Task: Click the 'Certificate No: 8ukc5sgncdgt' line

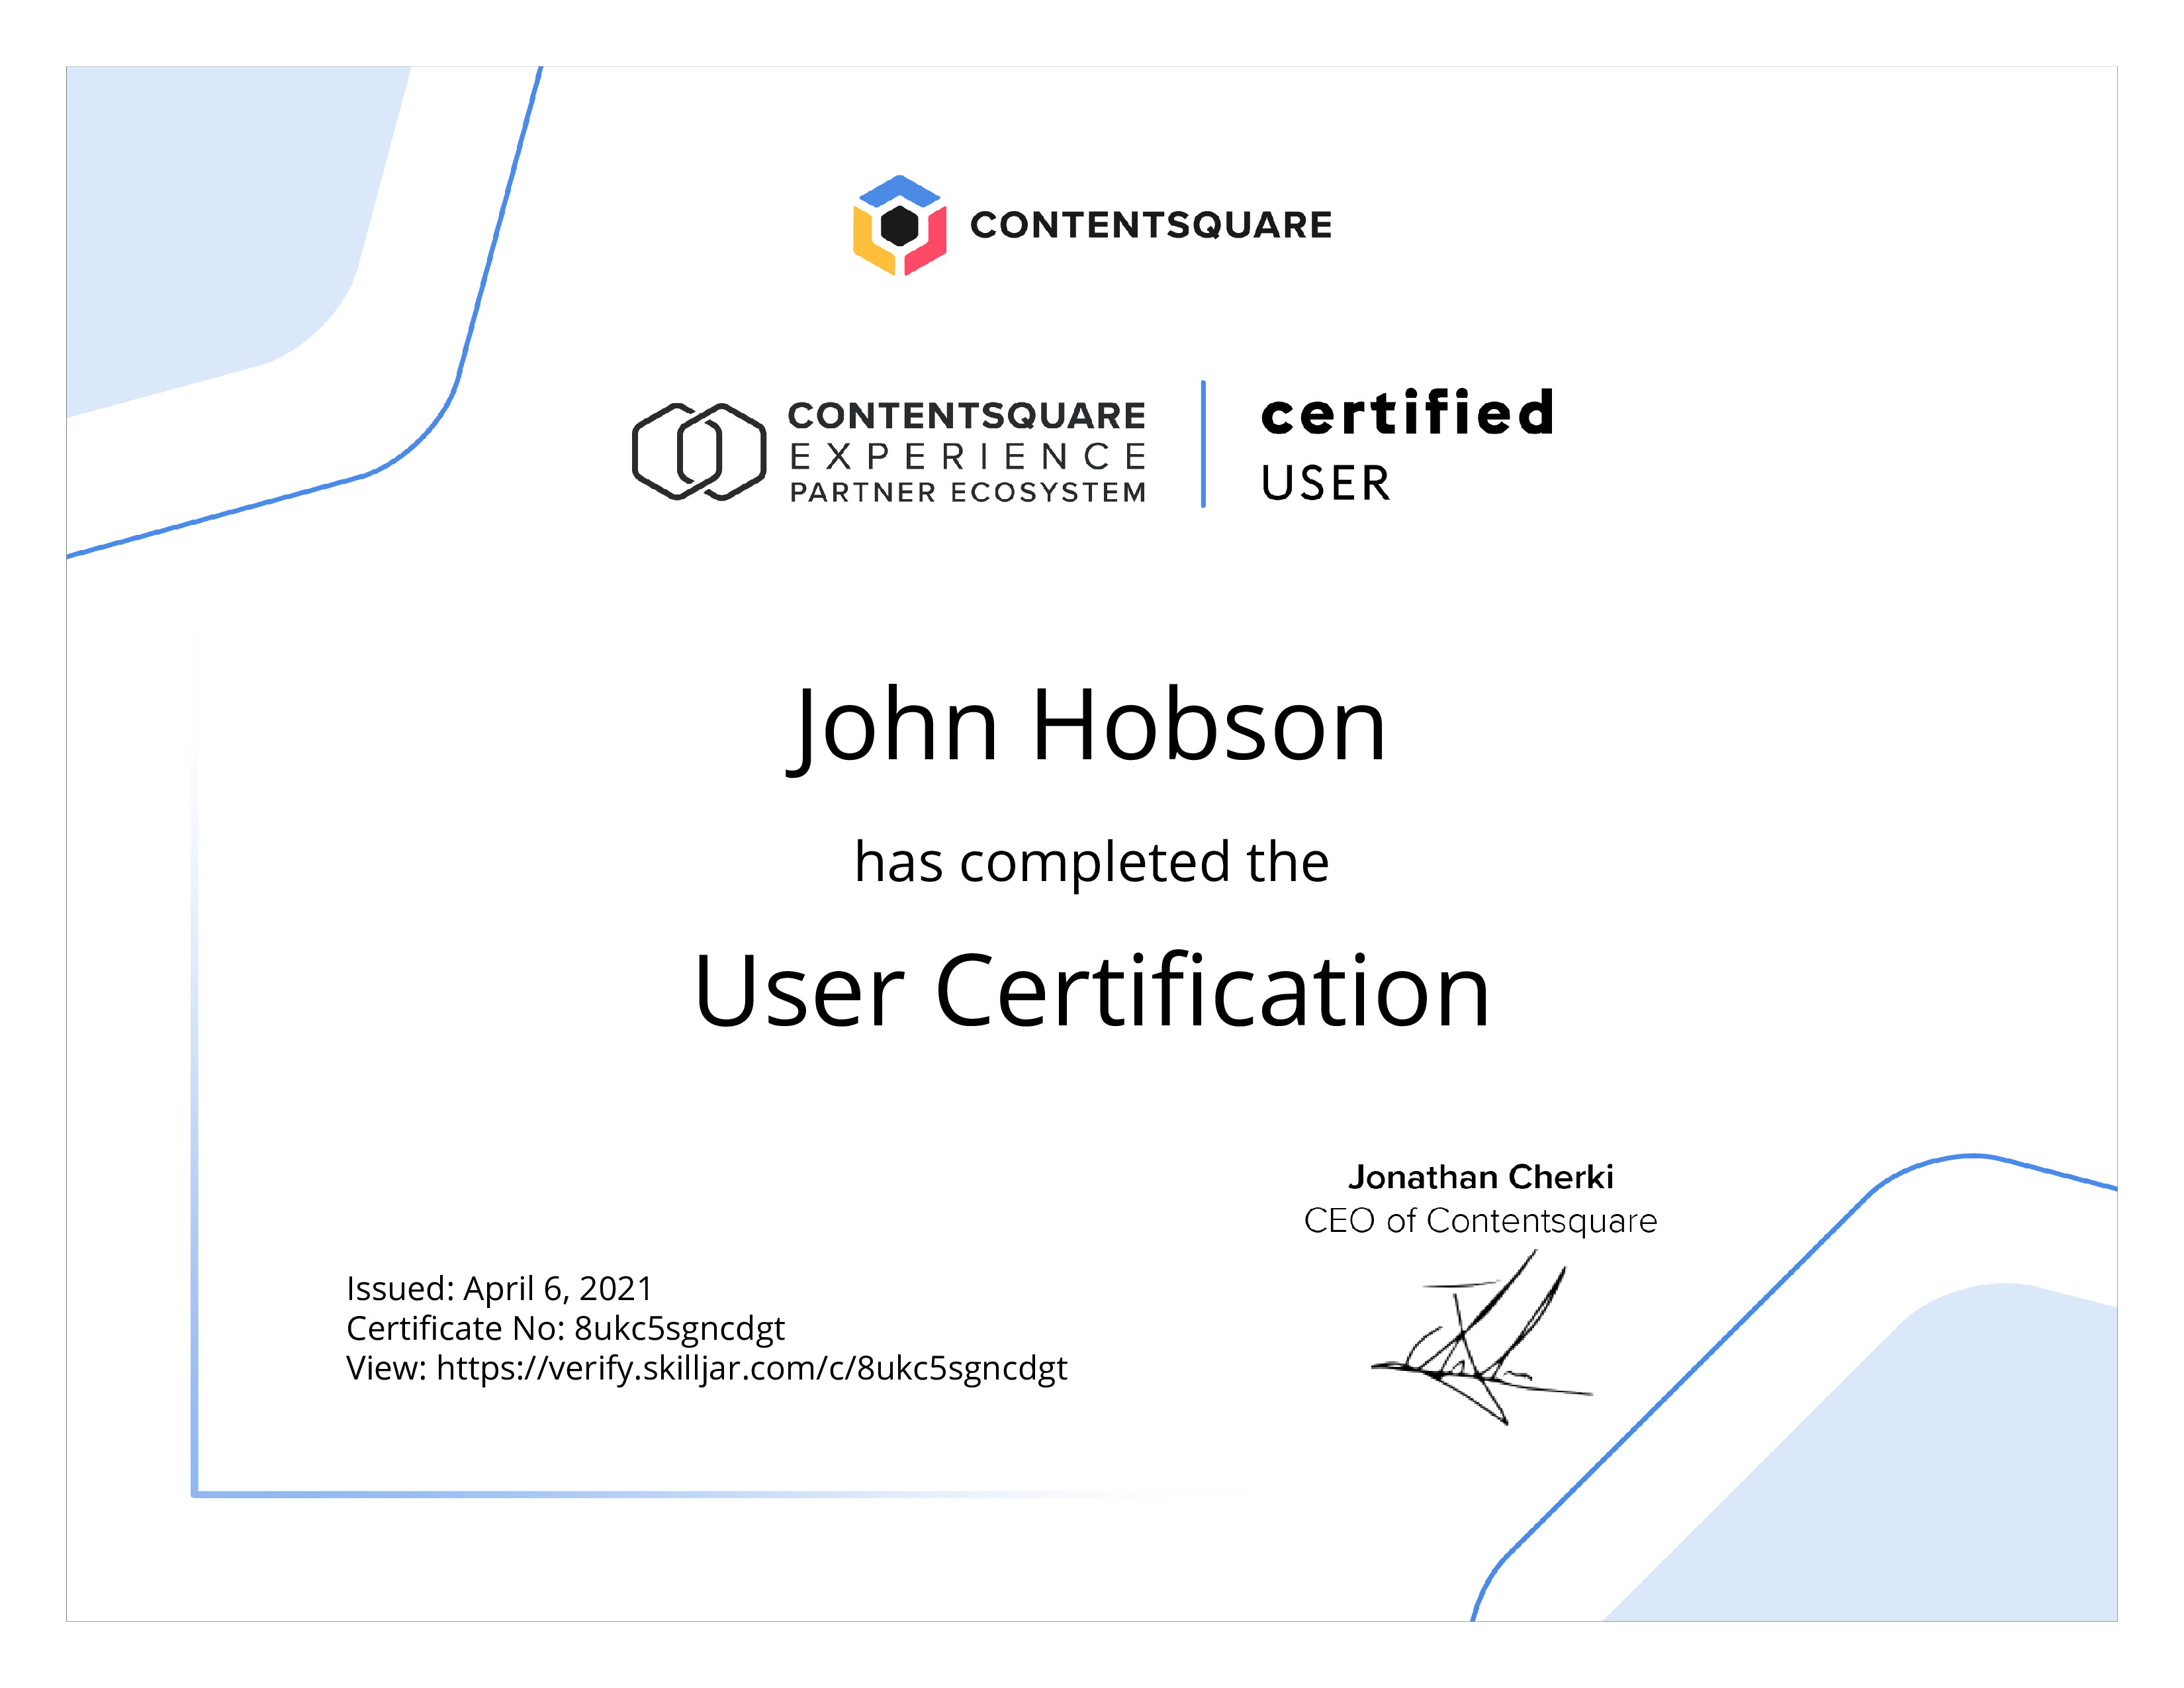Action: pos(565,1328)
